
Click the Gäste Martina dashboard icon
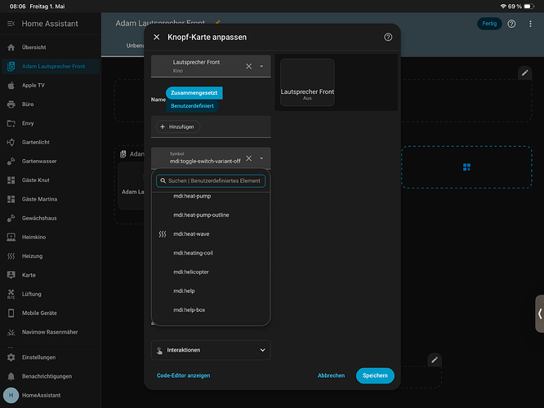(x=11, y=199)
